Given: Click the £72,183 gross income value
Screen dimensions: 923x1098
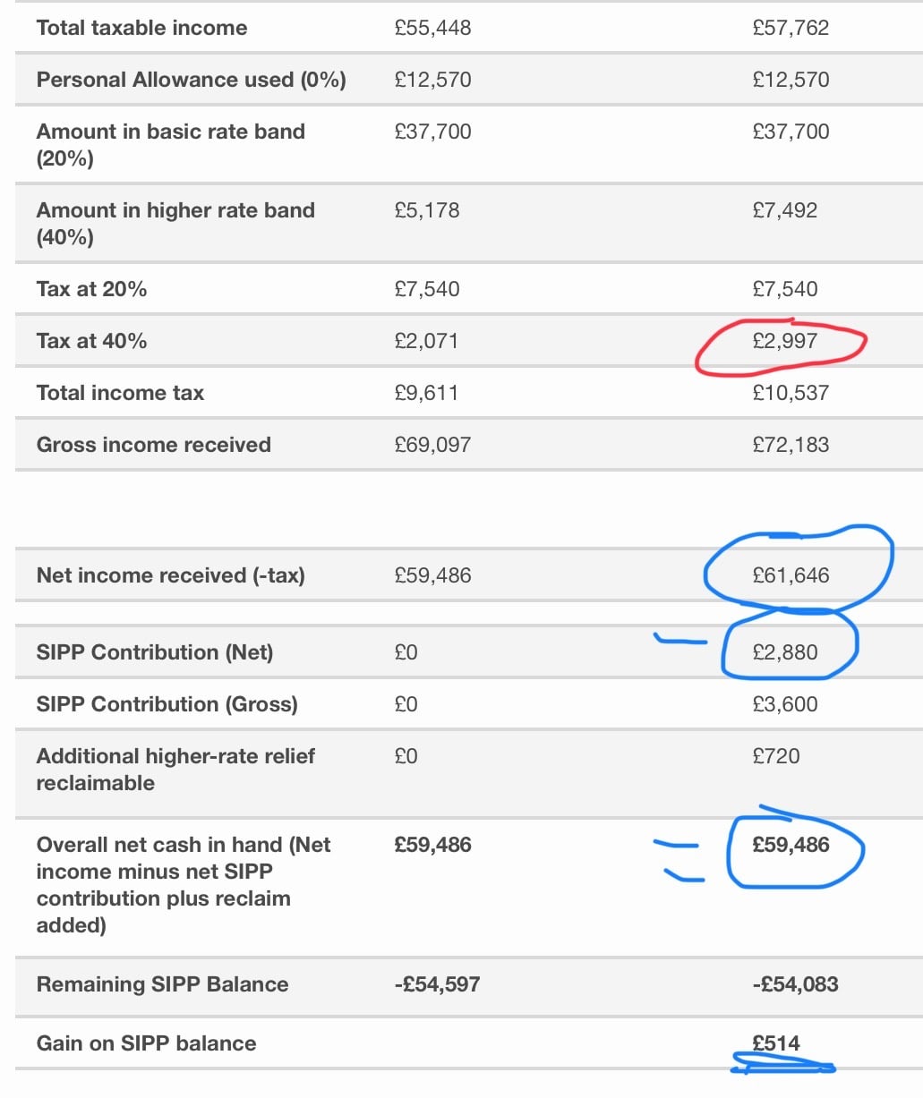Looking at the screenshot, I should point(791,445).
